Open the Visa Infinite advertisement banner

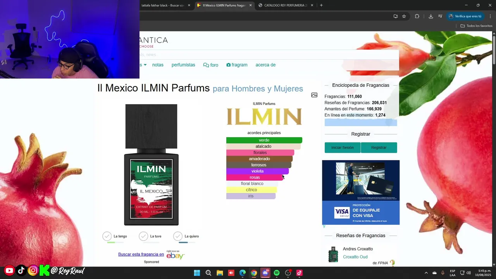[361, 193]
